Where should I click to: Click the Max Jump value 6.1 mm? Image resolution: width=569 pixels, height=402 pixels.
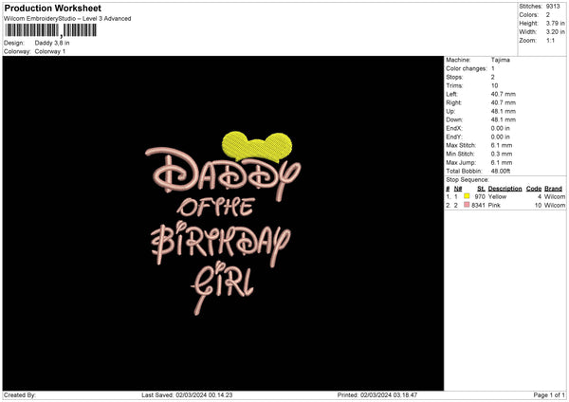(x=502, y=162)
